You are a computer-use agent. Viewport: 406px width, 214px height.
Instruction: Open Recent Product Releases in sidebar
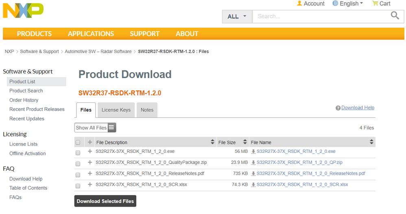(x=37, y=109)
